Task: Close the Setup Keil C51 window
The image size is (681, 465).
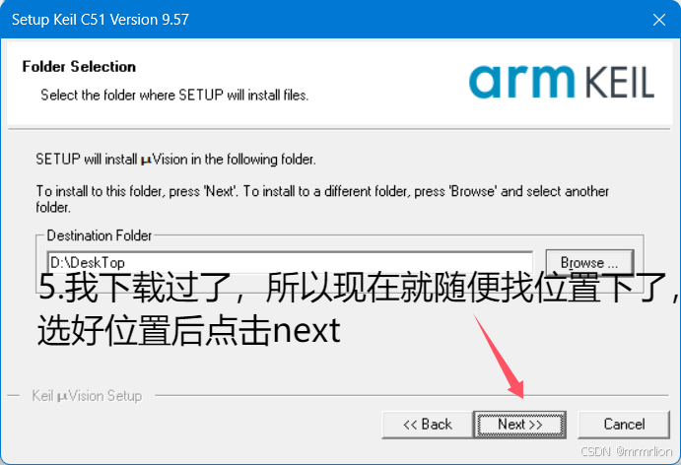Action: point(659,20)
